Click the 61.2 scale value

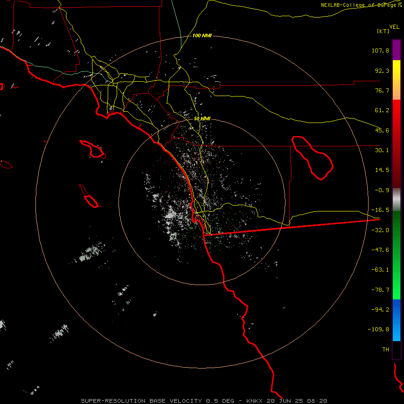[x=382, y=110]
